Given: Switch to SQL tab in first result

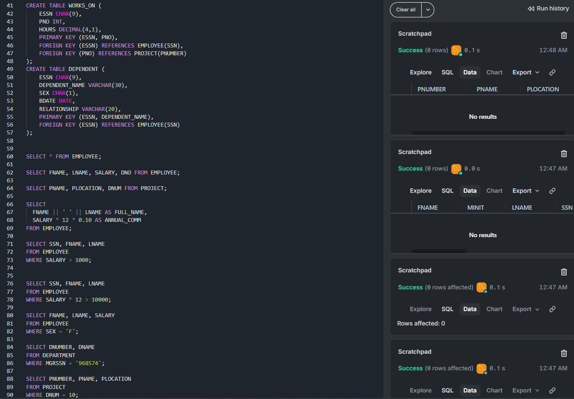Looking at the screenshot, I should point(447,73).
